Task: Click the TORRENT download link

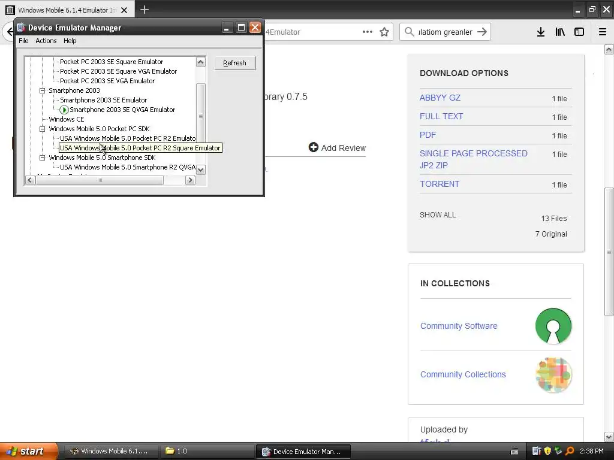Action: [x=440, y=184]
